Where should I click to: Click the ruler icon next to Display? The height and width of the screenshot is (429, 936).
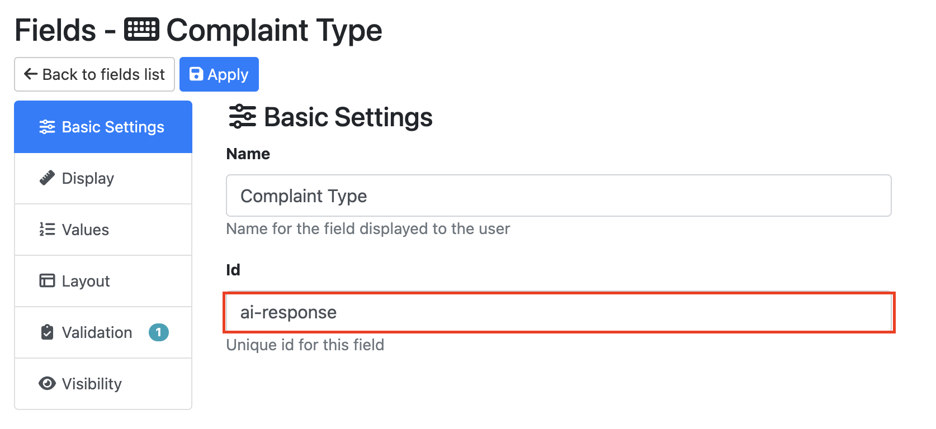(x=47, y=178)
